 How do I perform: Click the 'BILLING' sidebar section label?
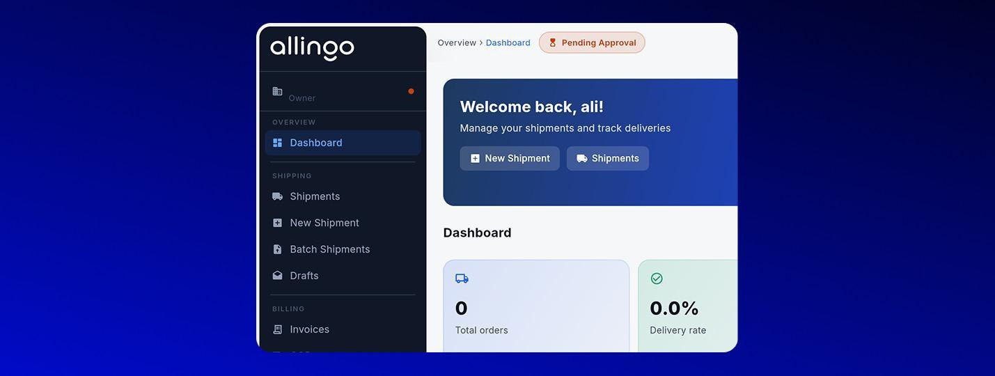288,308
